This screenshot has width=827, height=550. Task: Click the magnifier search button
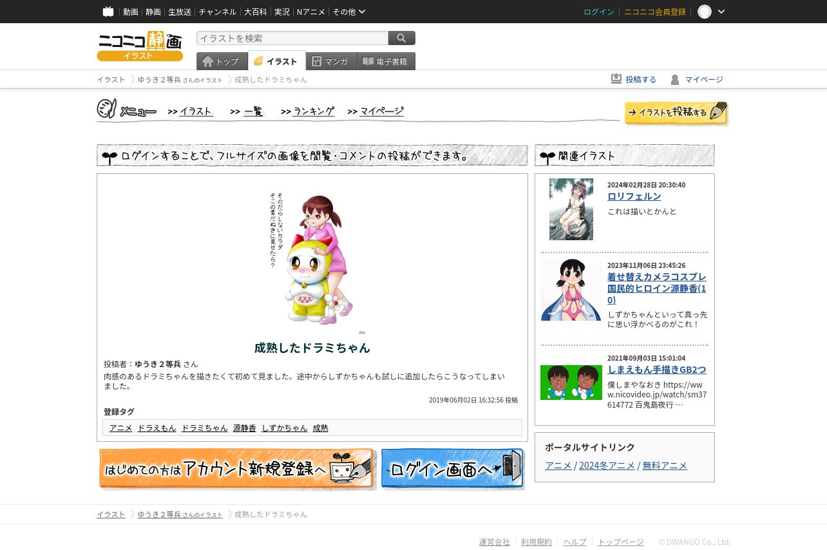coord(402,38)
